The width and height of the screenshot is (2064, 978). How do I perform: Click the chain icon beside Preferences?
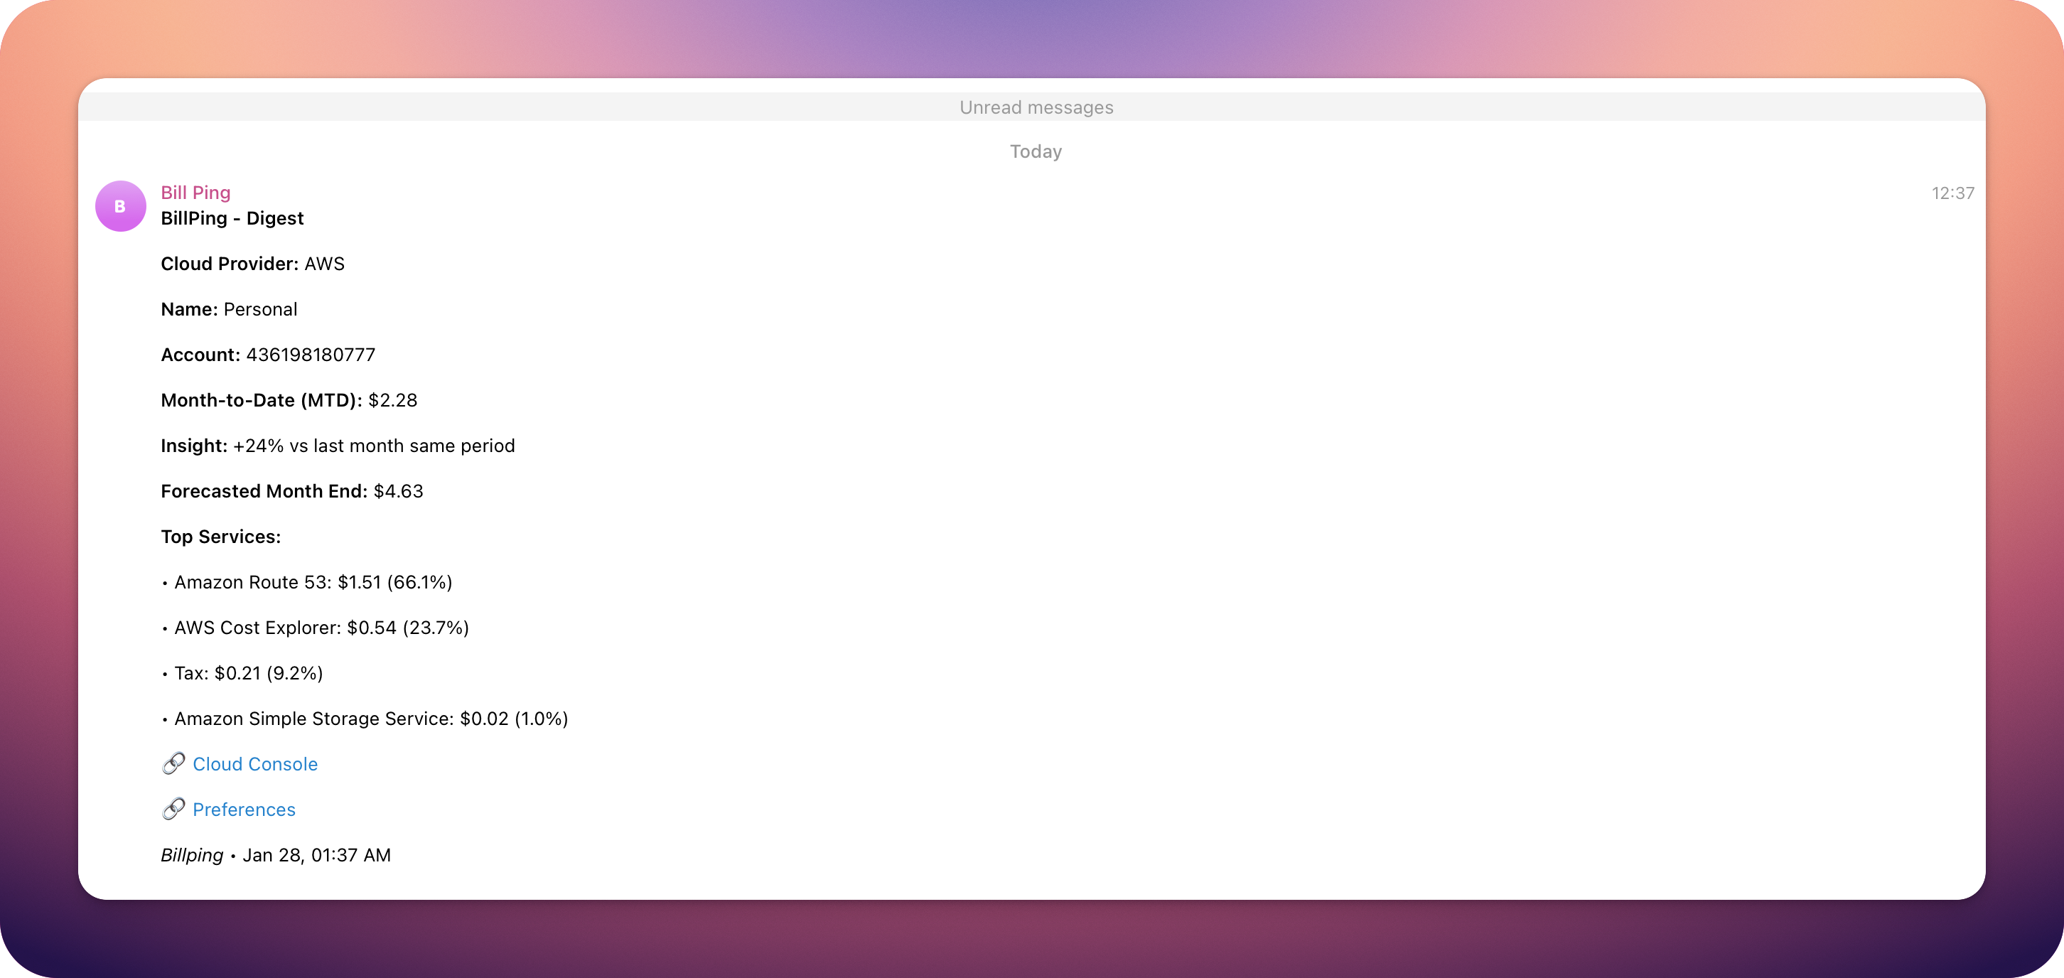pos(173,810)
